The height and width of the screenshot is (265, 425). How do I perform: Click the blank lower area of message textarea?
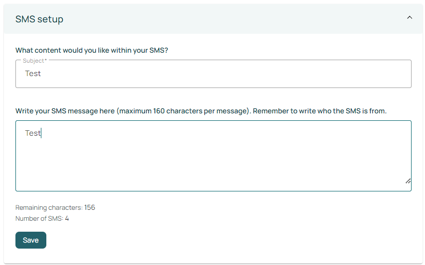(x=213, y=172)
